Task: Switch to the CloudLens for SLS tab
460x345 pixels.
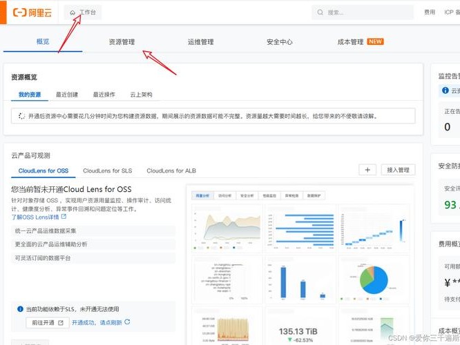Action: tap(107, 170)
